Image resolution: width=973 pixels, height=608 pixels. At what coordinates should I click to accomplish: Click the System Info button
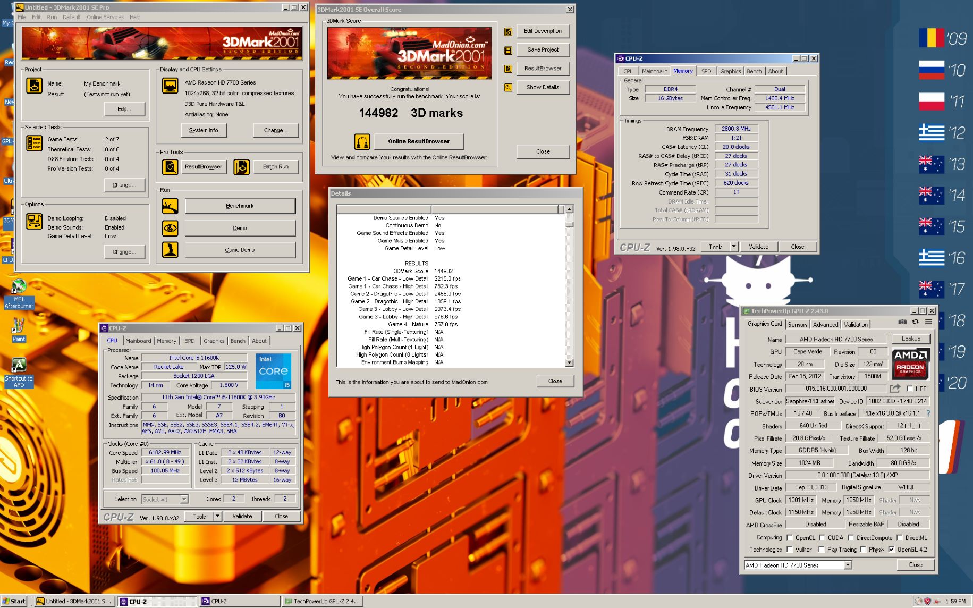pyautogui.click(x=204, y=130)
